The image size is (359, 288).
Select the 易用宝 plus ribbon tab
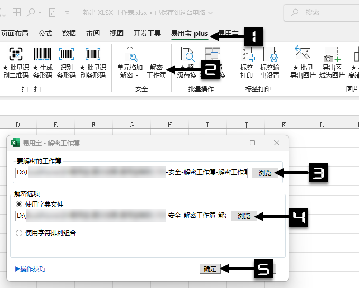coord(190,34)
